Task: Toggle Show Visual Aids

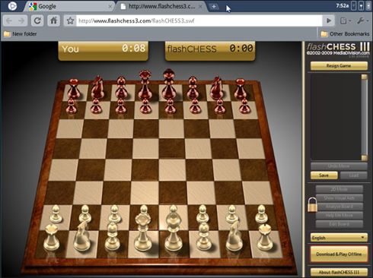Action: click(x=340, y=198)
